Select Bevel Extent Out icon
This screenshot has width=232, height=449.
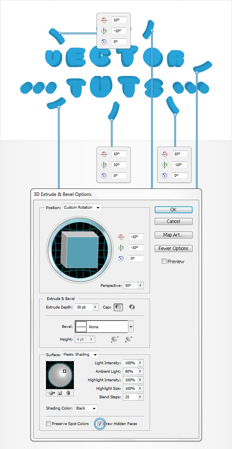(114, 339)
